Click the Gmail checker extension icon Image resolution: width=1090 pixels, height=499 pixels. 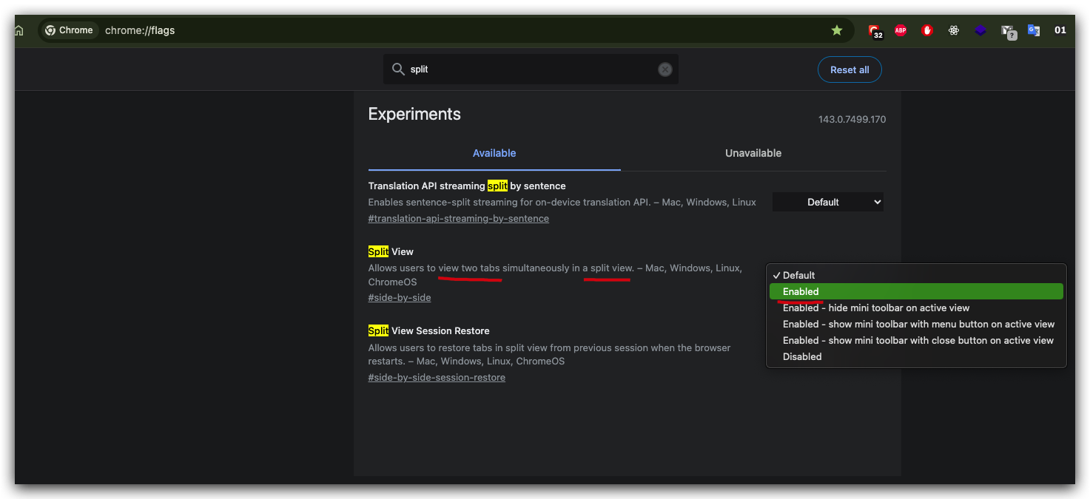click(x=1007, y=31)
